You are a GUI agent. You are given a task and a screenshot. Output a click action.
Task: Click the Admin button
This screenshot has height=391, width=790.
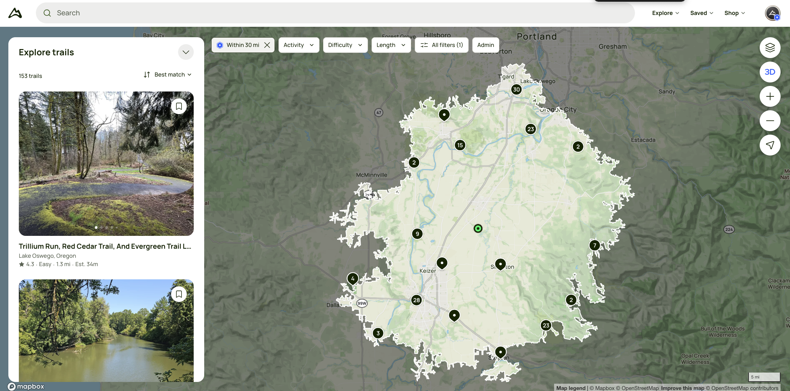pos(485,45)
